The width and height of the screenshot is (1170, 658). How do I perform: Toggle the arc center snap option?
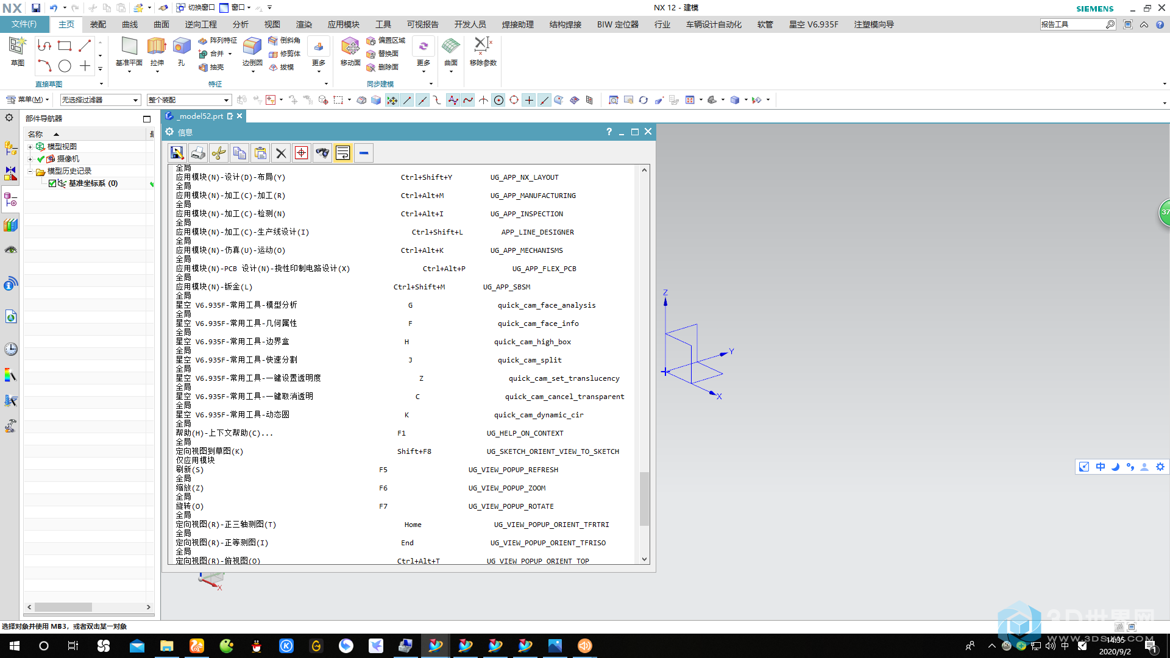click(498, 100)
